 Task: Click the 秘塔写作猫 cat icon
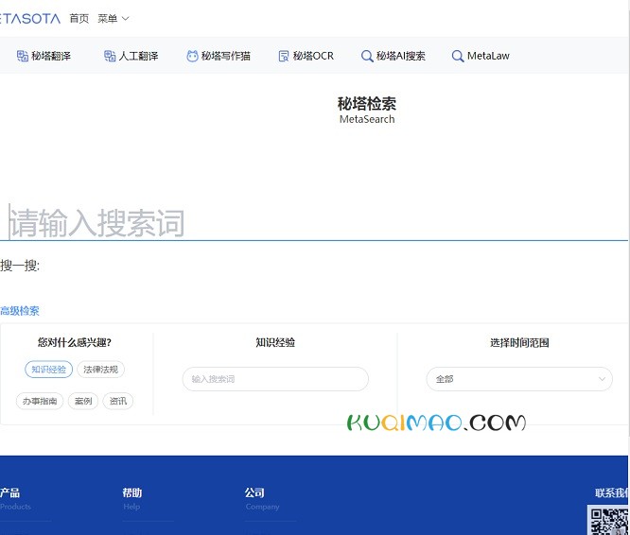click(192, 56)
